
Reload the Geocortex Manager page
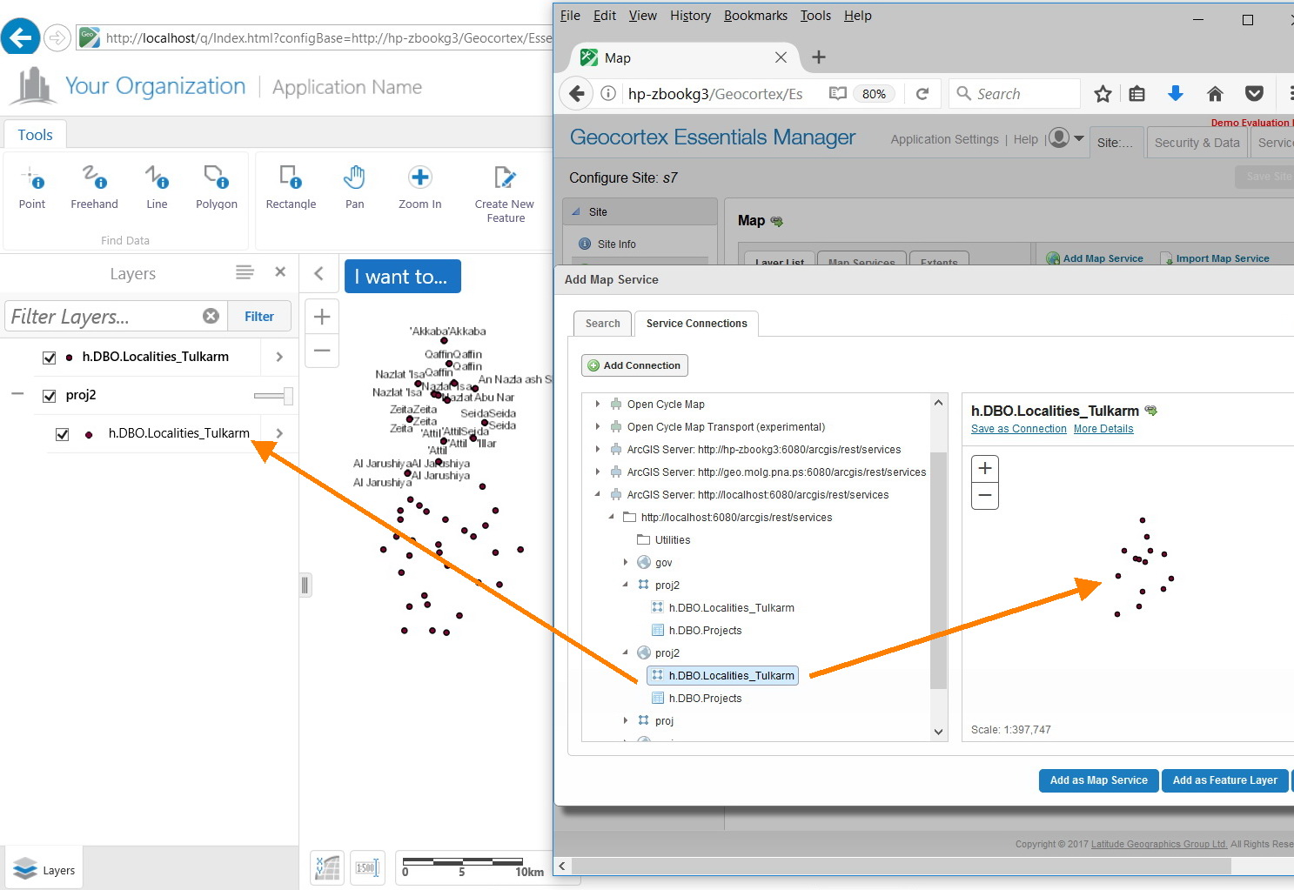pyautogui.click(x=922, y=94)
